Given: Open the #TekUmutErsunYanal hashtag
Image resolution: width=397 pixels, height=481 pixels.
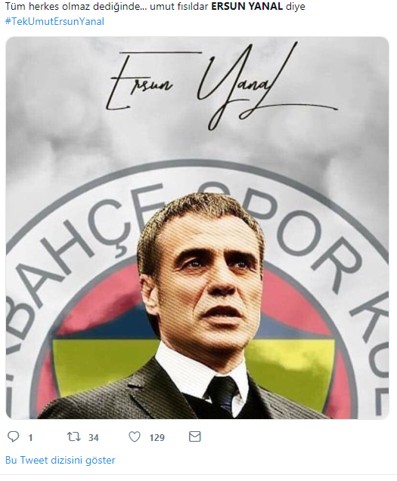Looking at the screenshot, I should (54, 21).
